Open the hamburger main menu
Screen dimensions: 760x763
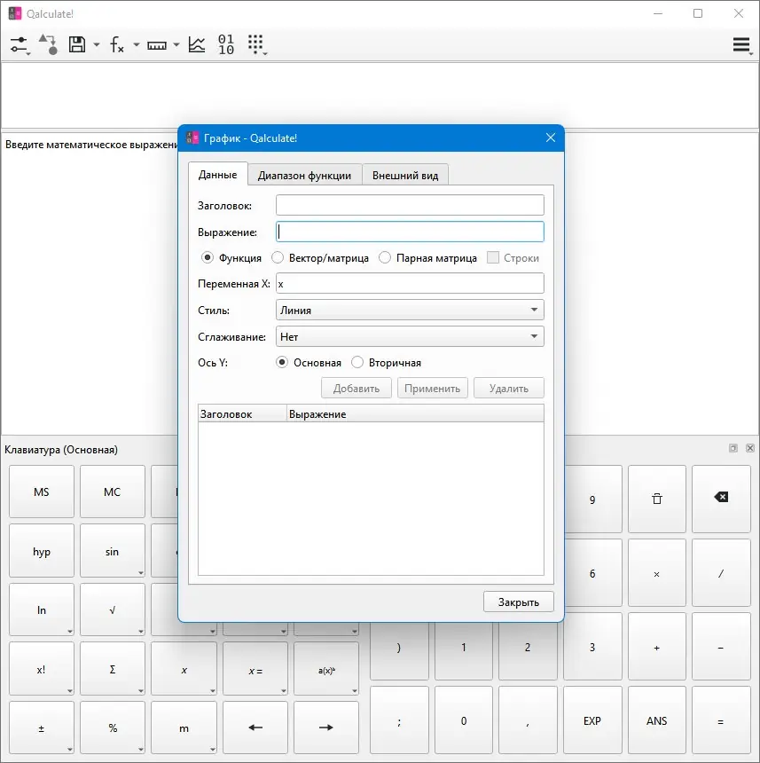pyautogui.click(x=741, y=44)
